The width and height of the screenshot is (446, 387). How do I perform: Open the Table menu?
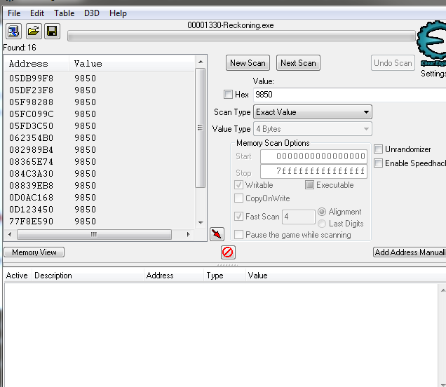coord(64,13)
